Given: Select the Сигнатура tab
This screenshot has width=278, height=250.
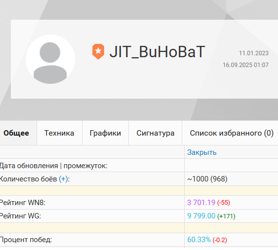Looking at the screenshot, I should [156, 133].
